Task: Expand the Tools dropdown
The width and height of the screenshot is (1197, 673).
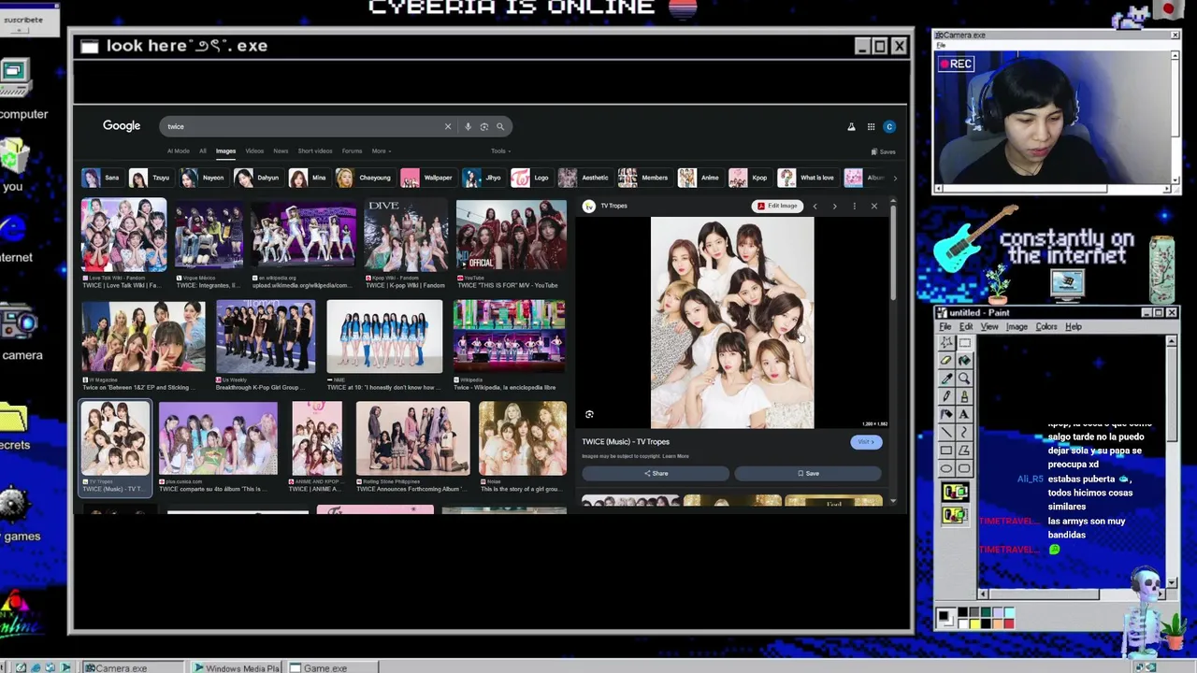Action: pos(500,150)
